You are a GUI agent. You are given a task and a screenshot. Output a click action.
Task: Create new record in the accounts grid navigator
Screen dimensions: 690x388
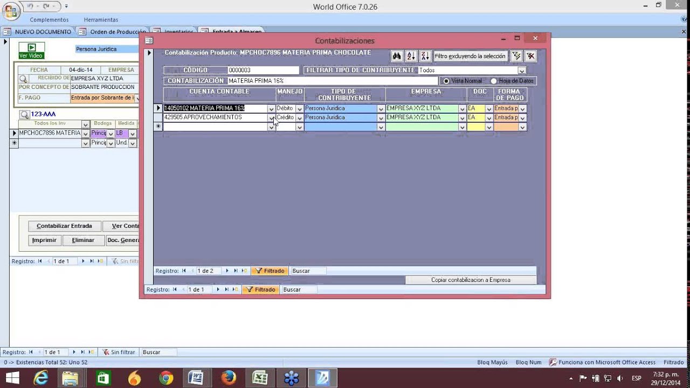[x=245, y=271]
